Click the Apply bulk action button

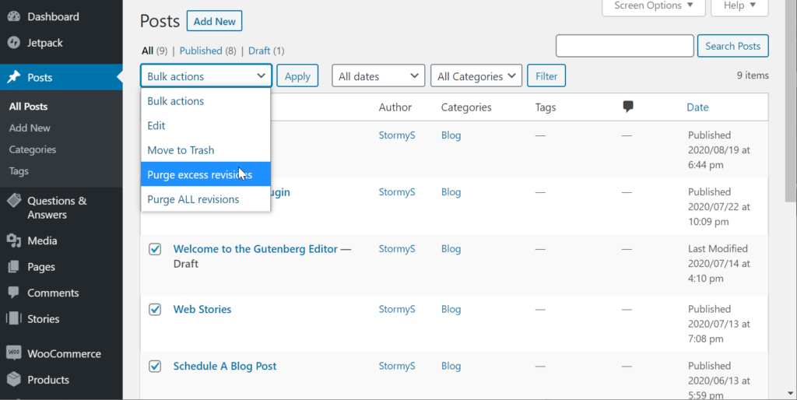coord(297,76)
